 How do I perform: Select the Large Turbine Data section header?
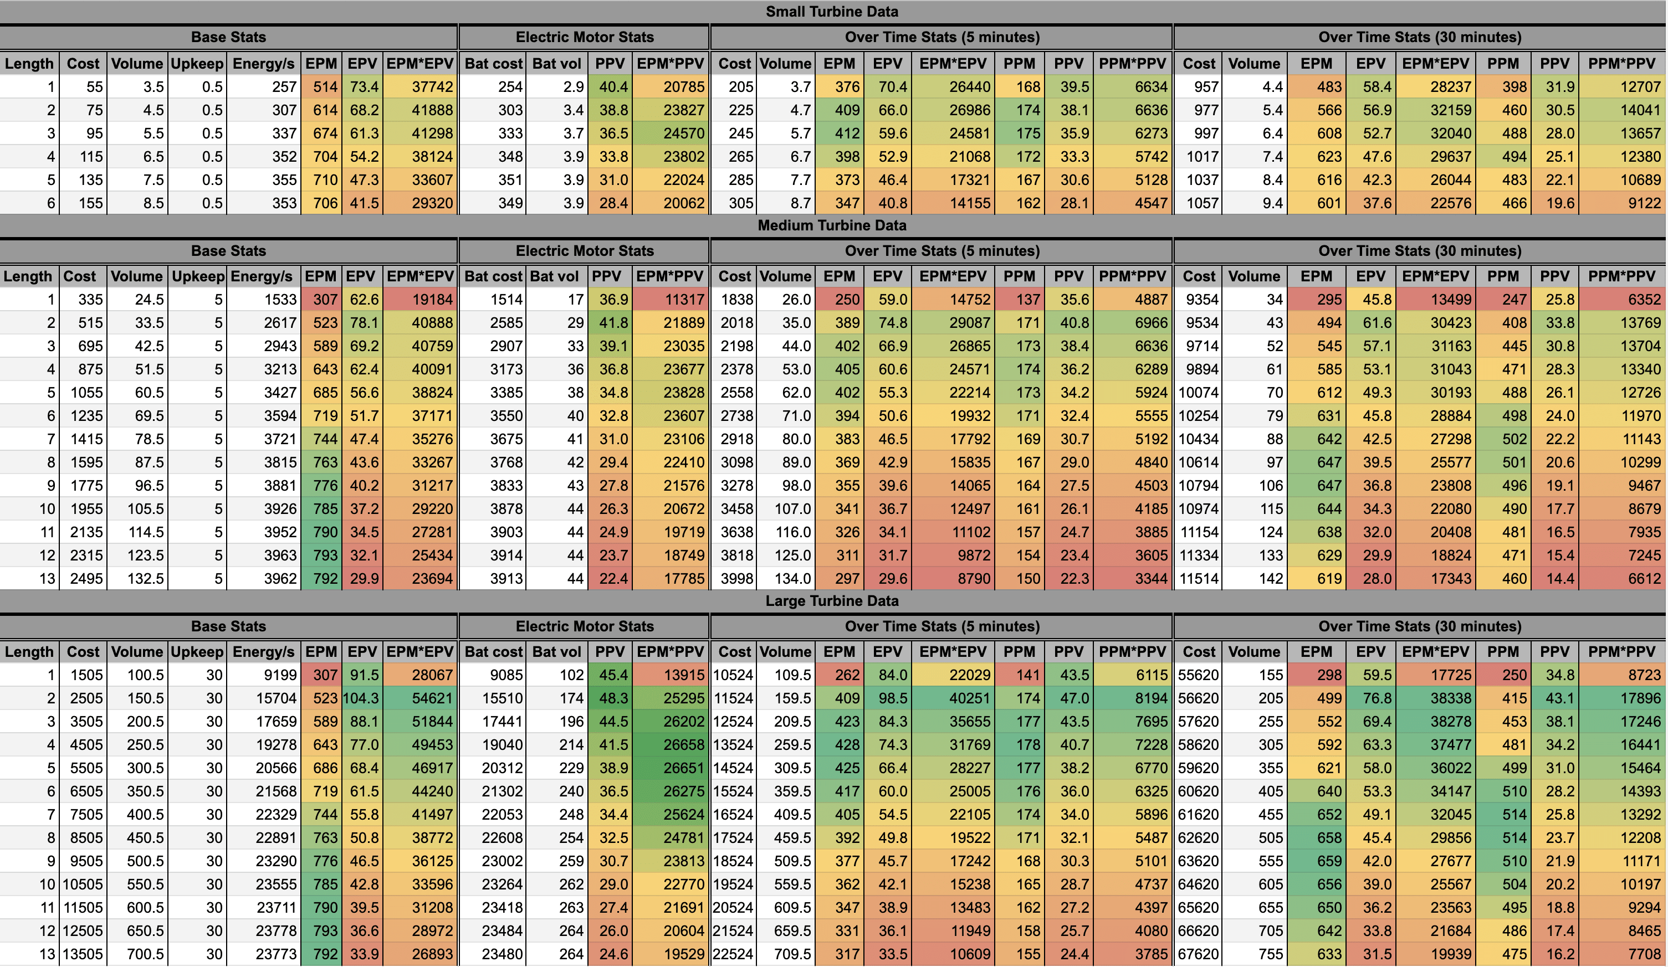click(x=833, y=600)
